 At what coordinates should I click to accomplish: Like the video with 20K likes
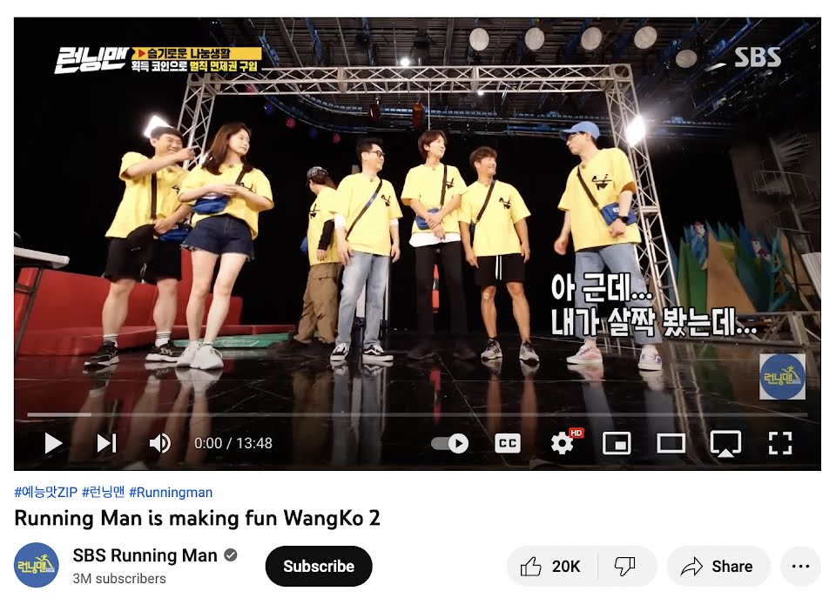551,567
